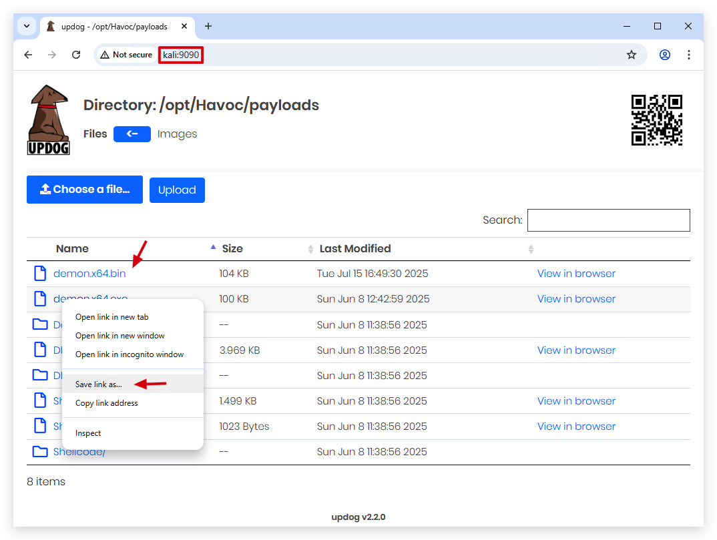This screenshot has height=540, width=717.
Task: Sort table by Size column arrows
Action: point(310,249)
